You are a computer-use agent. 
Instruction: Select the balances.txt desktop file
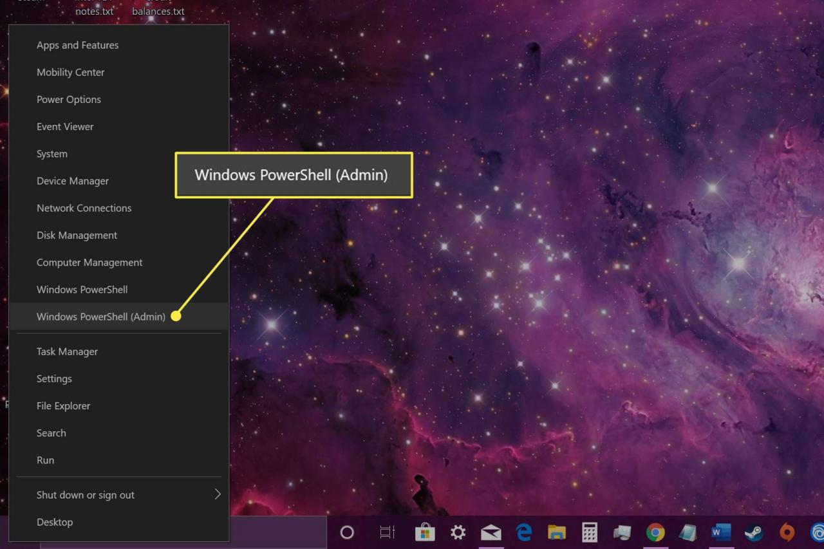tap(158, 11)
